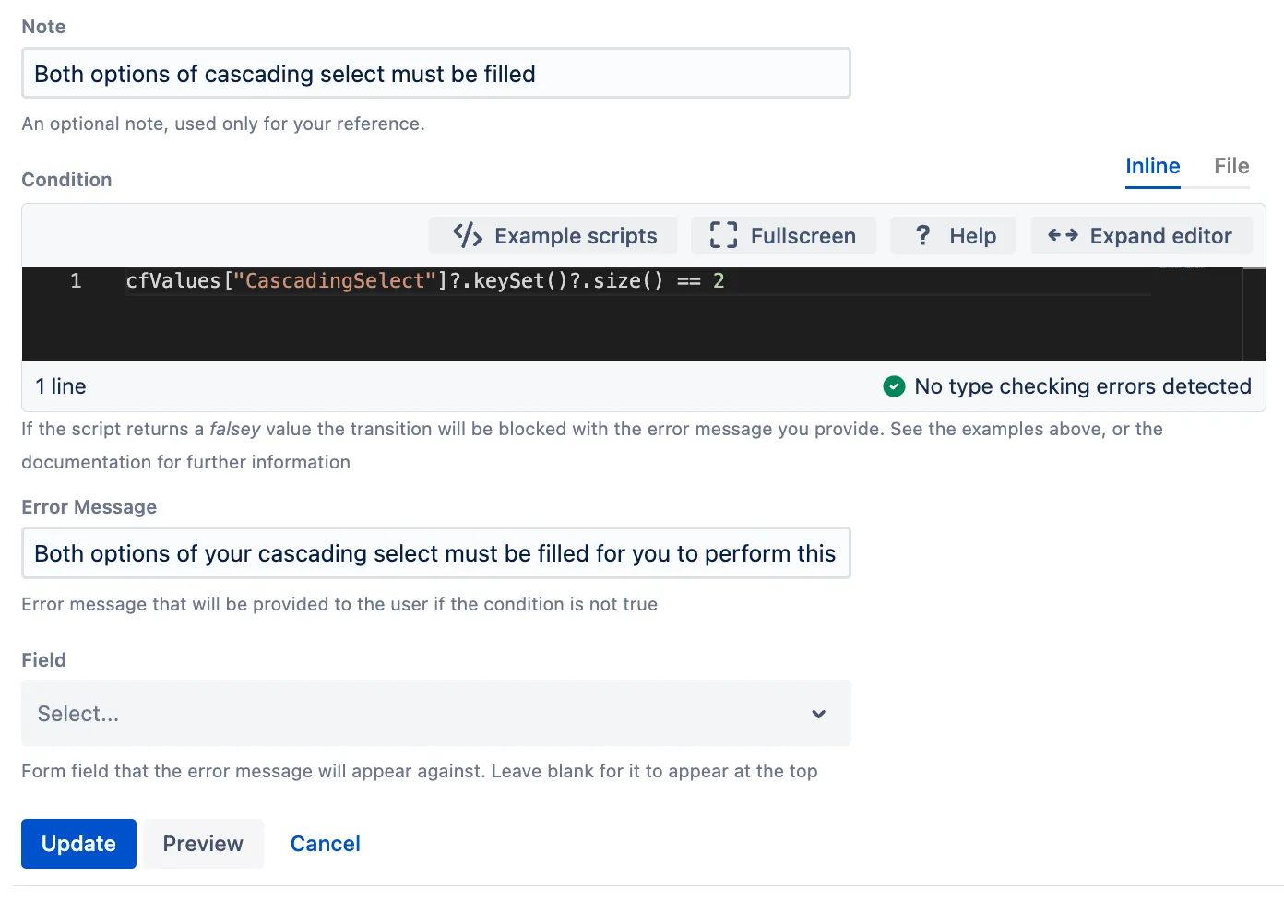Click 'No type checking errors detected' text
1284x924 pixels.
pyautogui.click(x=1083, y=386)
